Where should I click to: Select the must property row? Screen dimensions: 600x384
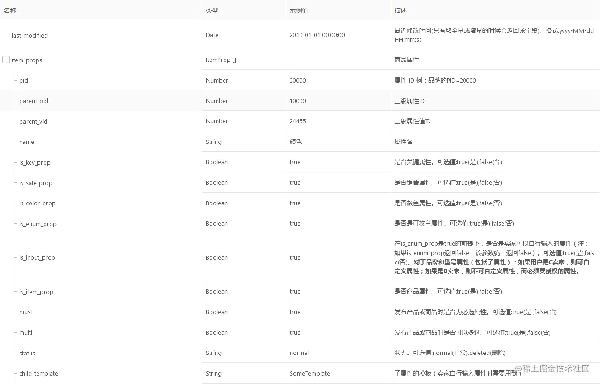point(25,312)
